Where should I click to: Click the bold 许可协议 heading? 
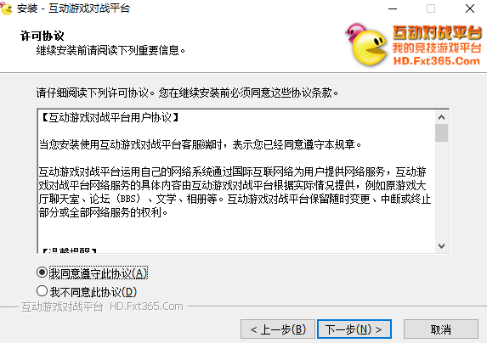pyautogui.click(x=42, y=36)
